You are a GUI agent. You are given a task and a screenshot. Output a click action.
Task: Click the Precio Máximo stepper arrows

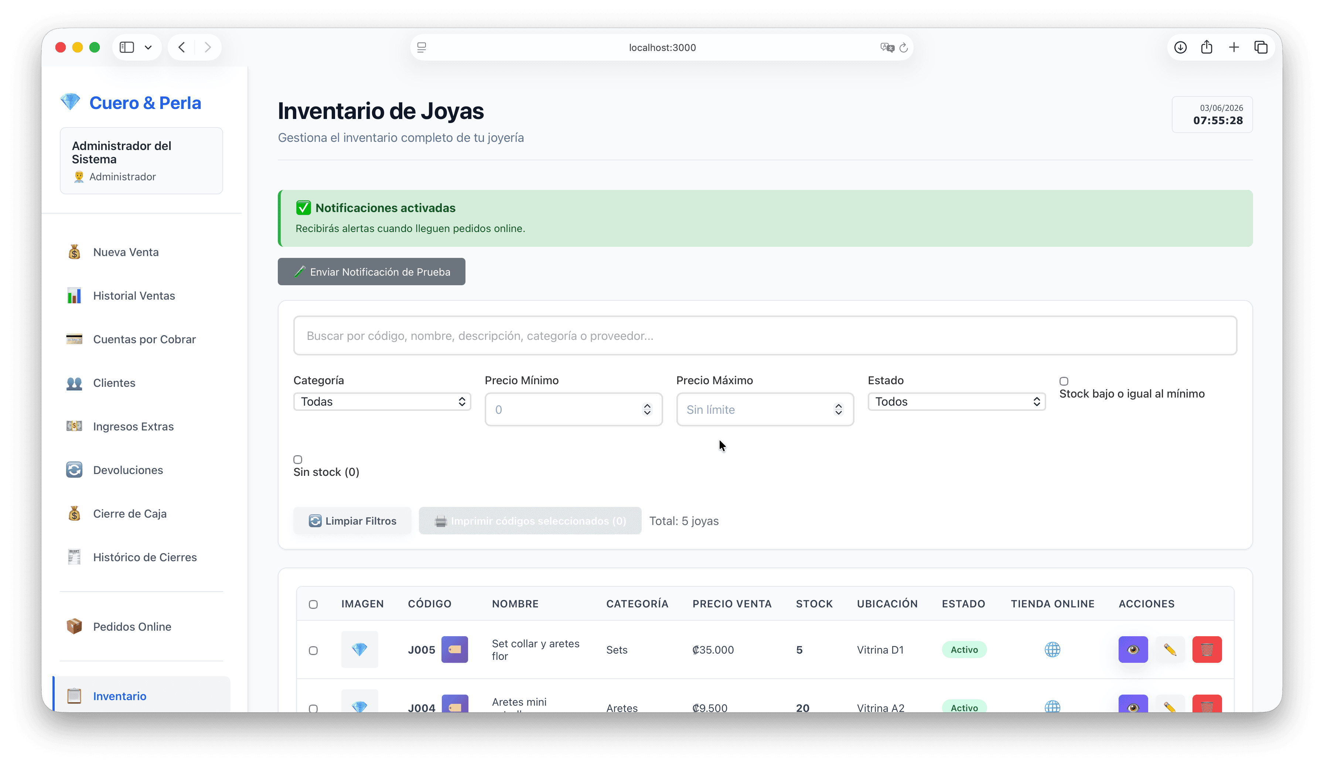[x=839, y=410]
